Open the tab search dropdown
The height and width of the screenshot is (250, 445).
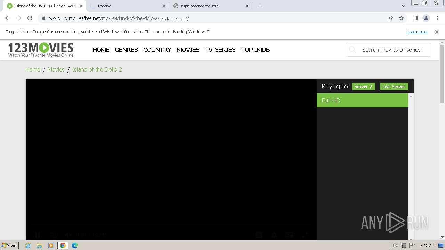click(403, 6)
